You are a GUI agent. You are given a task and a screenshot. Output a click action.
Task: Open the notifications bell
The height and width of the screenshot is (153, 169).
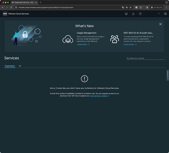pos(133,14)
